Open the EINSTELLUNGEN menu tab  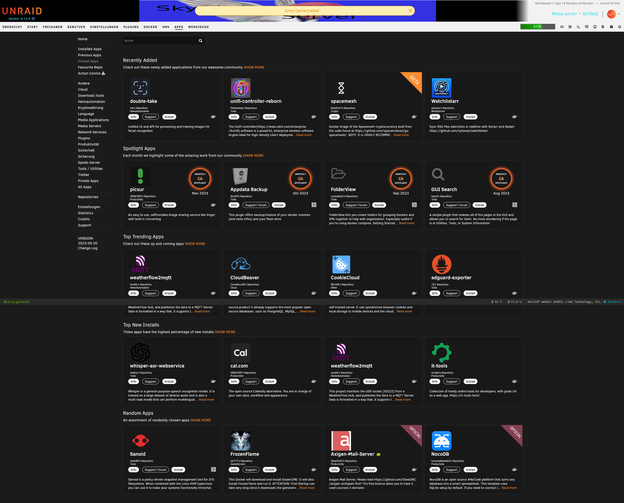click(x=104, y=27)
